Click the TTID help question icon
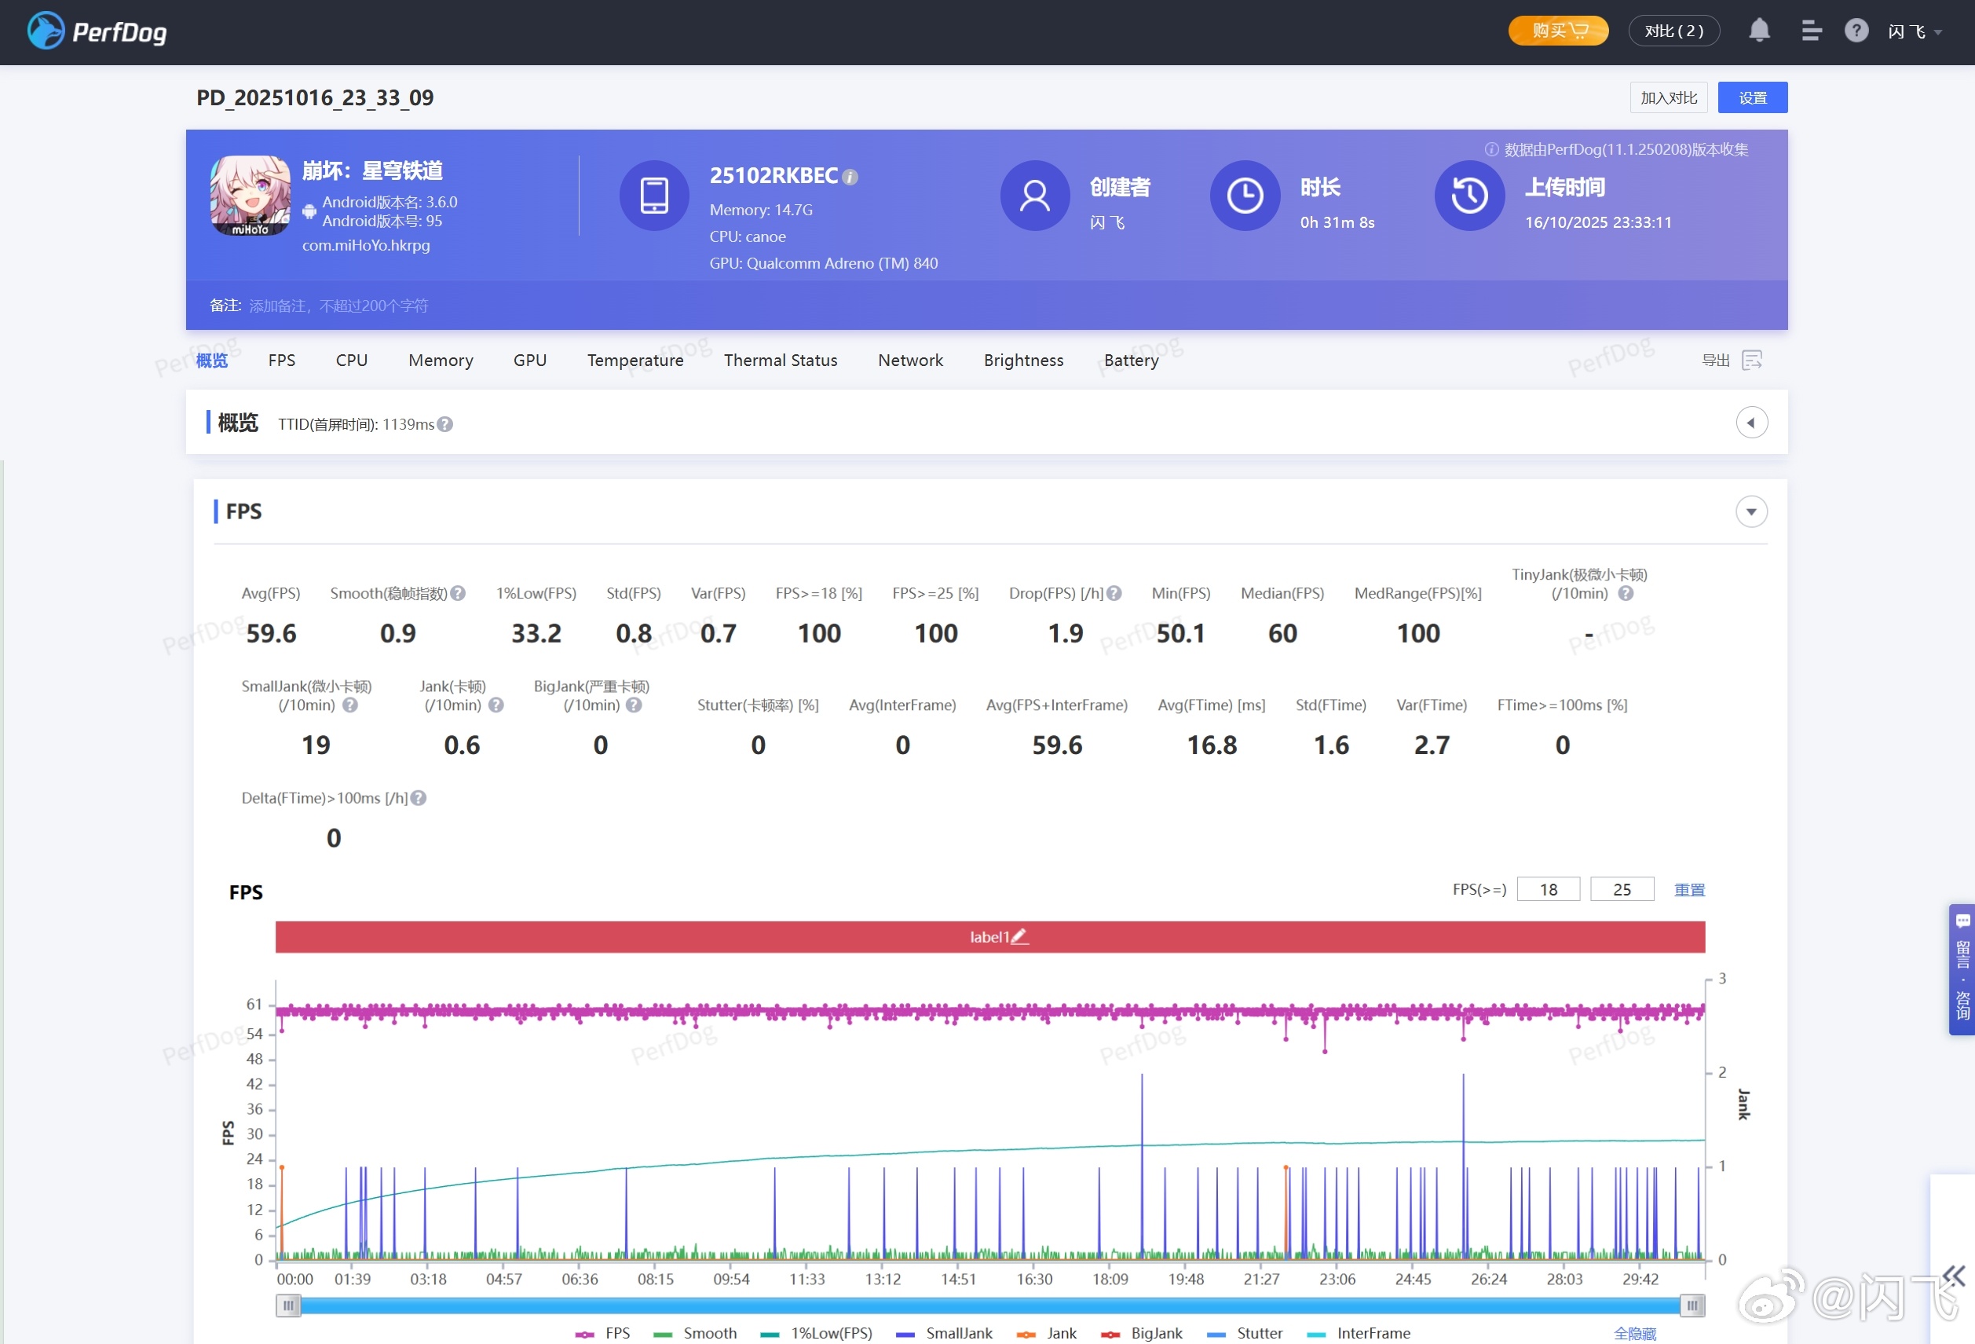This screenshot has width=1975, height=1344. (445, 424)
